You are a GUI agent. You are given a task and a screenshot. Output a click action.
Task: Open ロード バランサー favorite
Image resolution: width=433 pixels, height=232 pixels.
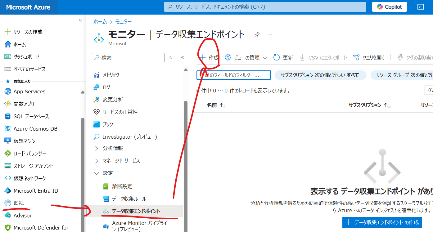tap(25, 154)
